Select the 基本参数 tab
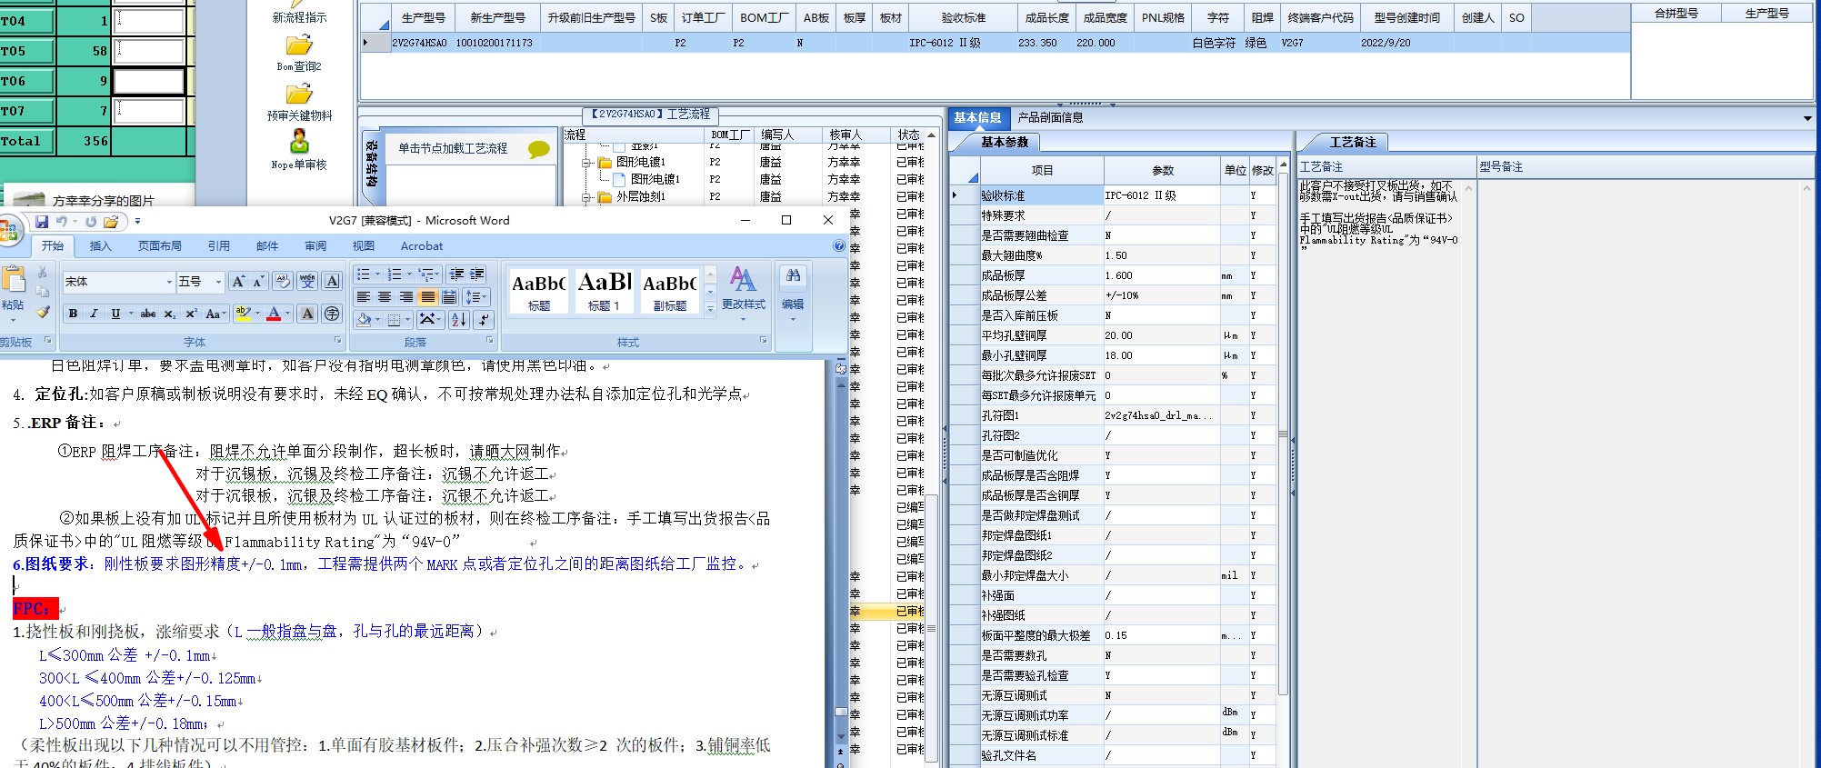 [x=1004, y=142]
